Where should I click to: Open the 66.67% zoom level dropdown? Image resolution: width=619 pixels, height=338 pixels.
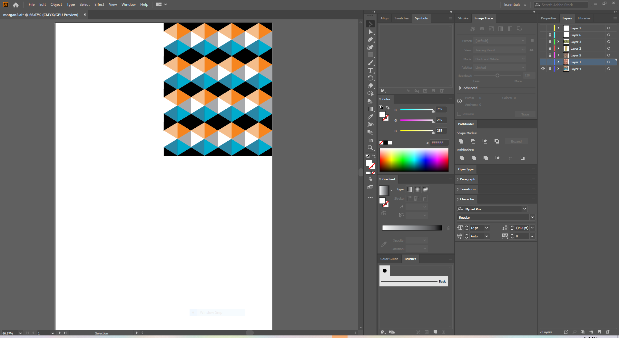(20, 333)
